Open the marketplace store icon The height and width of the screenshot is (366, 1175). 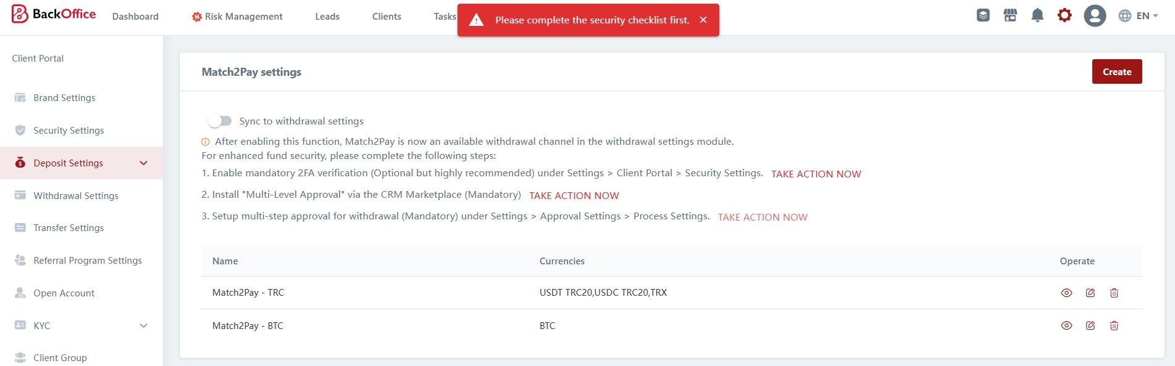tap(1010, 15)
